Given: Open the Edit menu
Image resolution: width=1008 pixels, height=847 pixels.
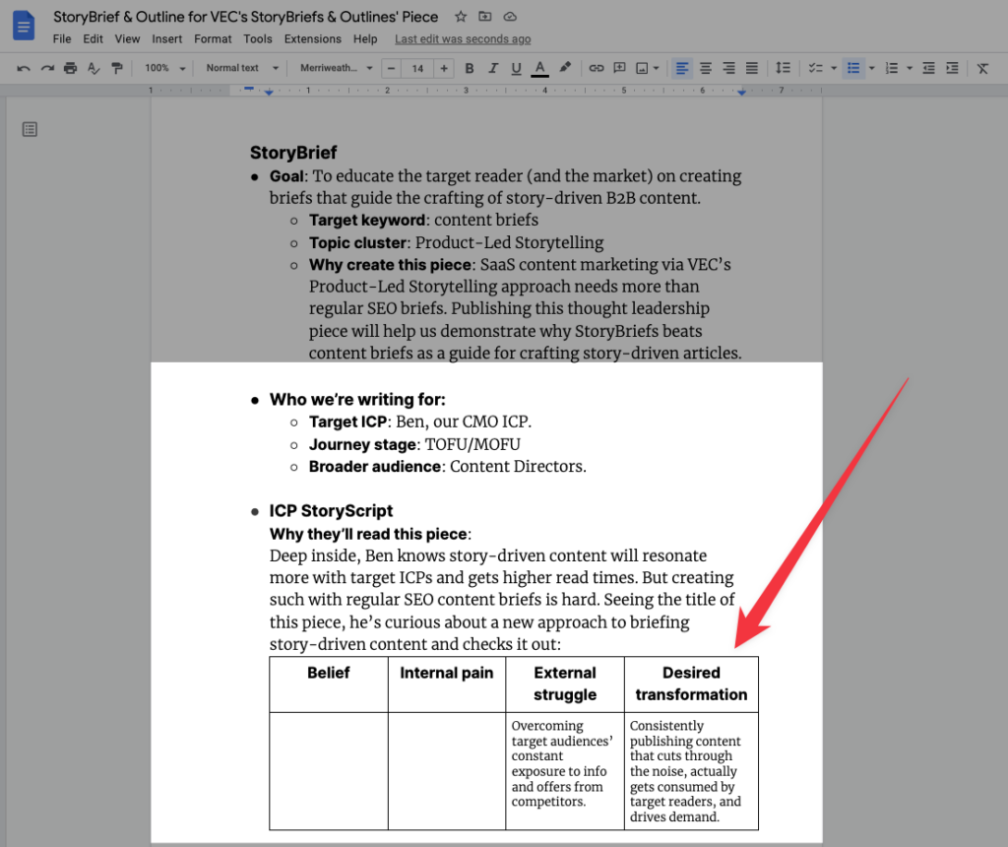Looking at the screenshot, I should click(x=93, y=39).
